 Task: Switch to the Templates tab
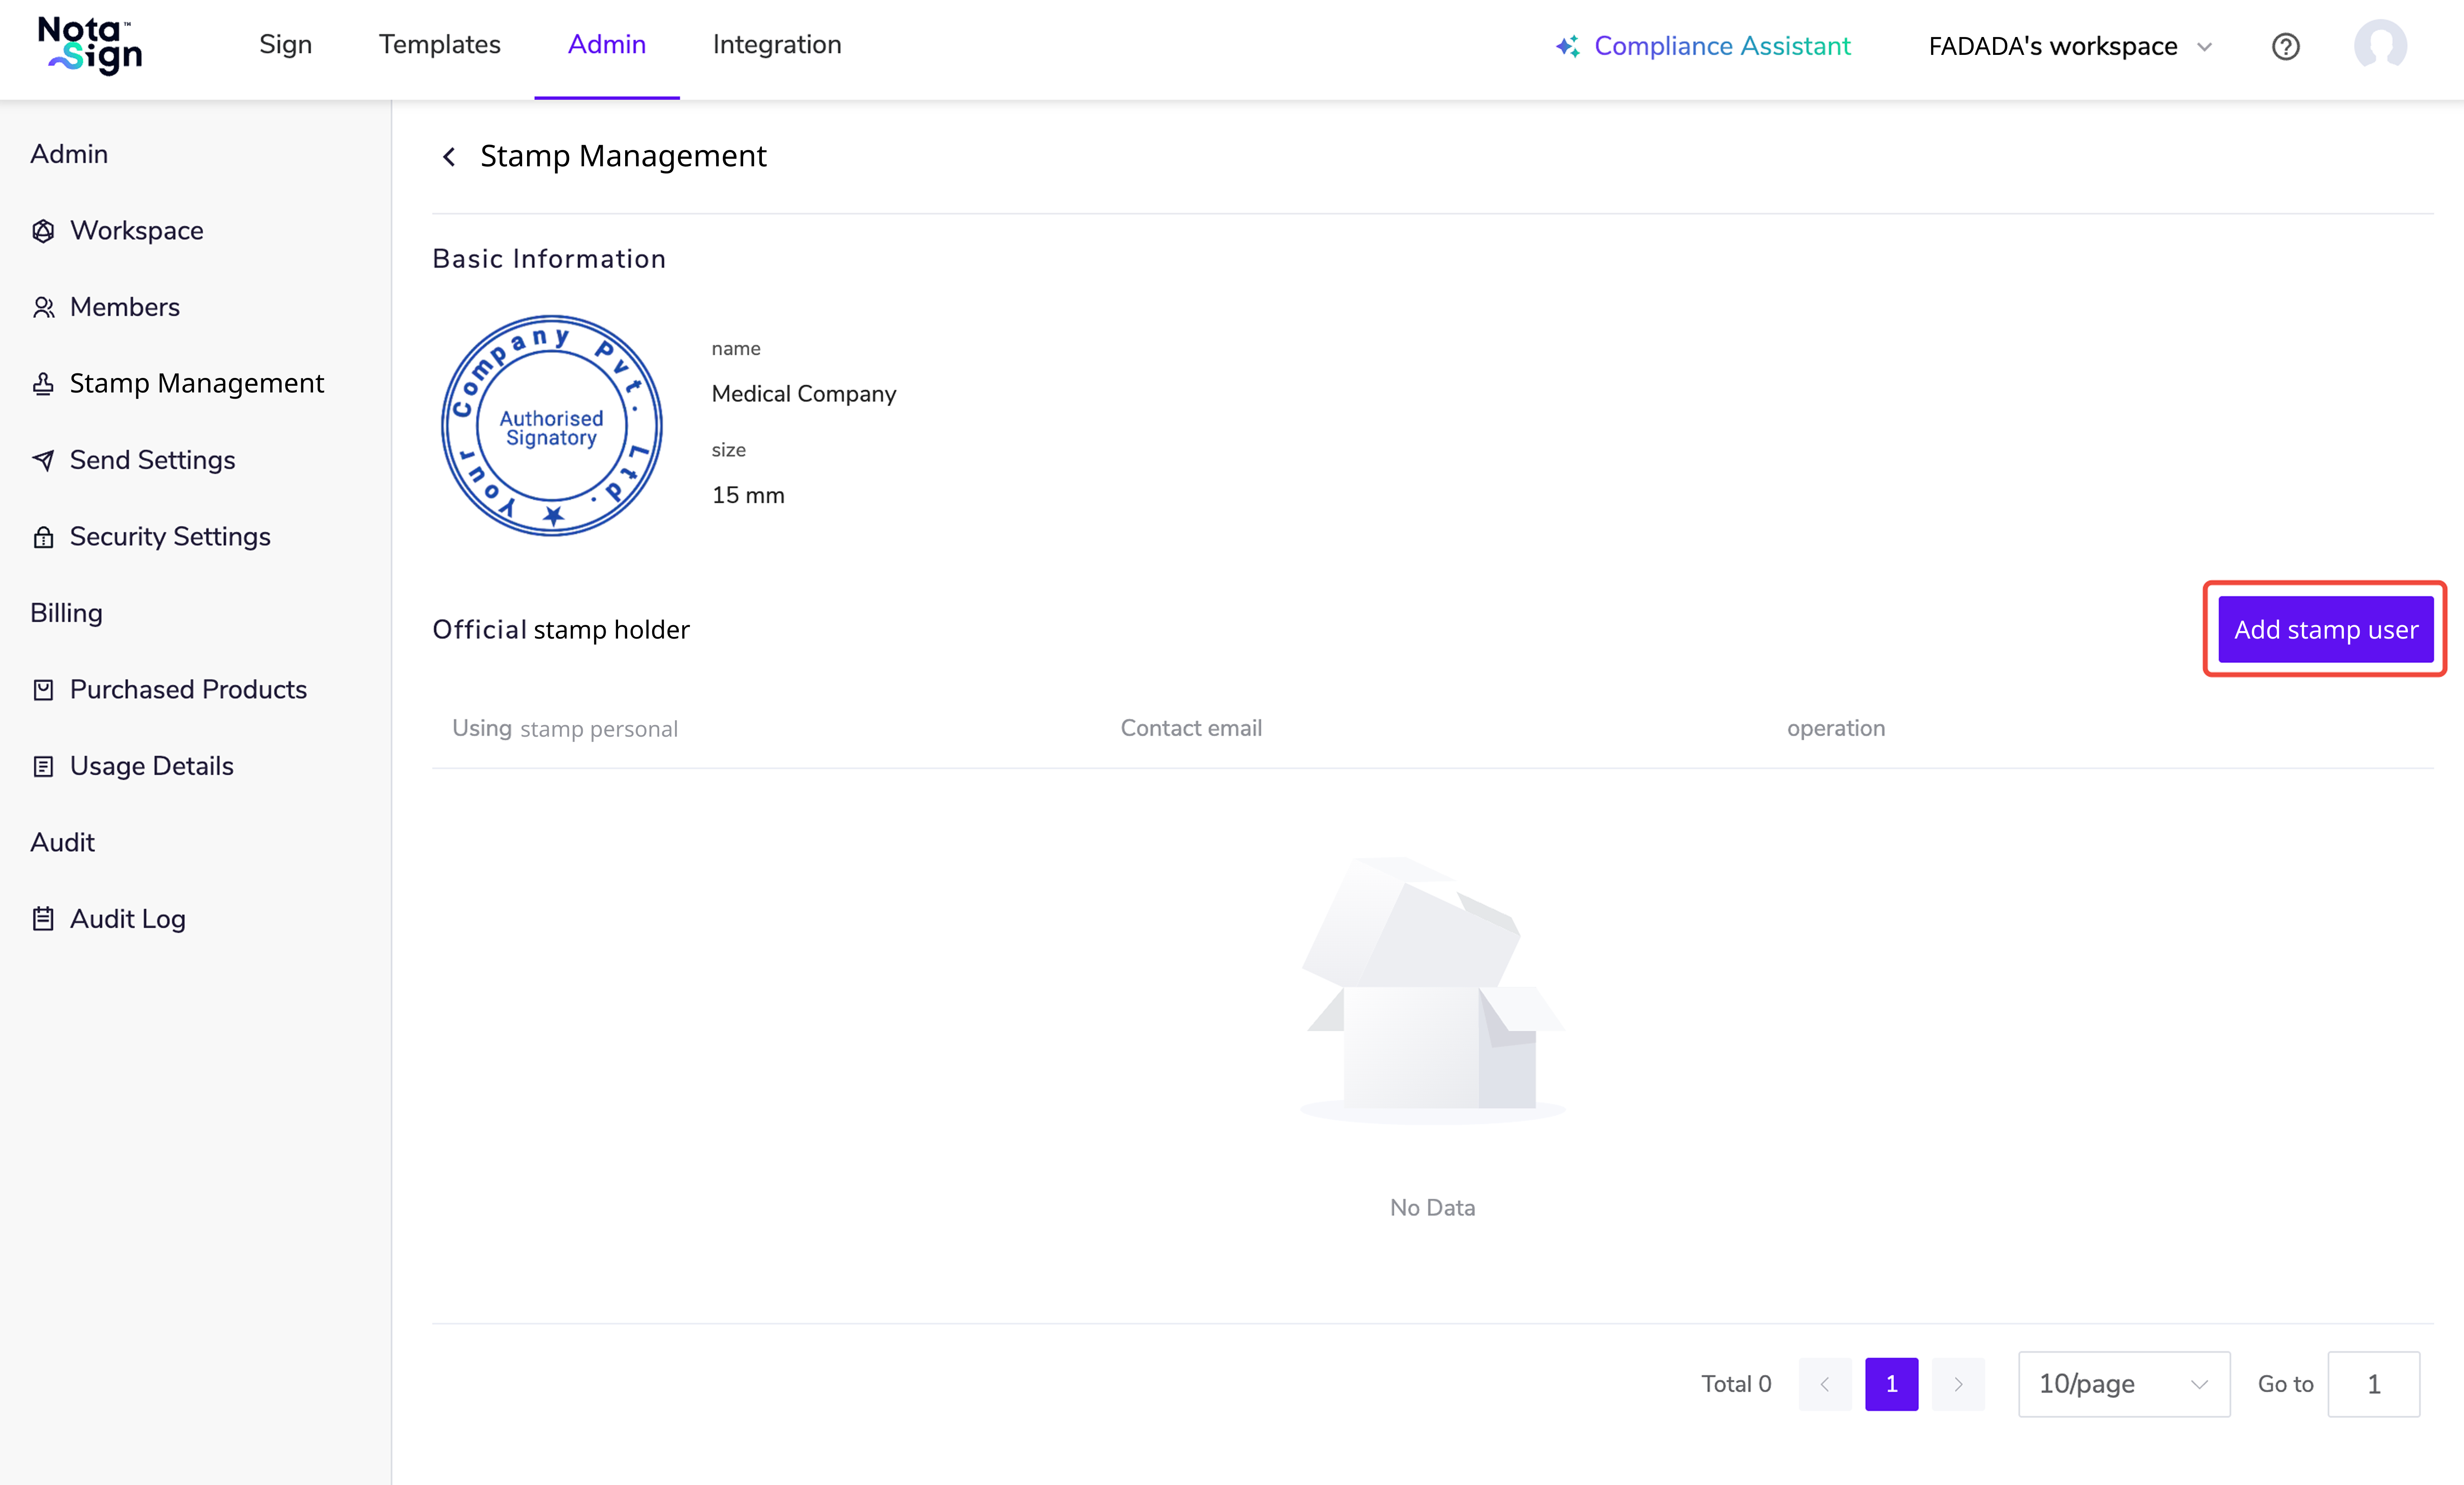pos(439,45)
